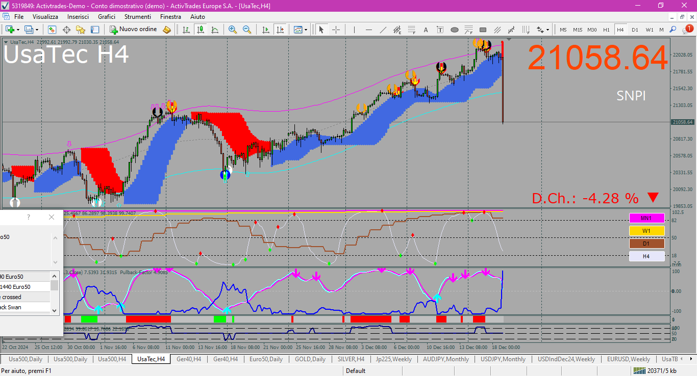697x376 pixels.
Task: Select the crosshair tool
Action: tap(336, 30)
